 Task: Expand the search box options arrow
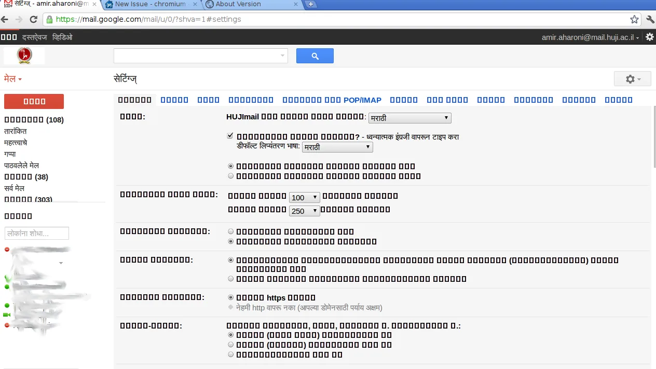pos(283,56)
